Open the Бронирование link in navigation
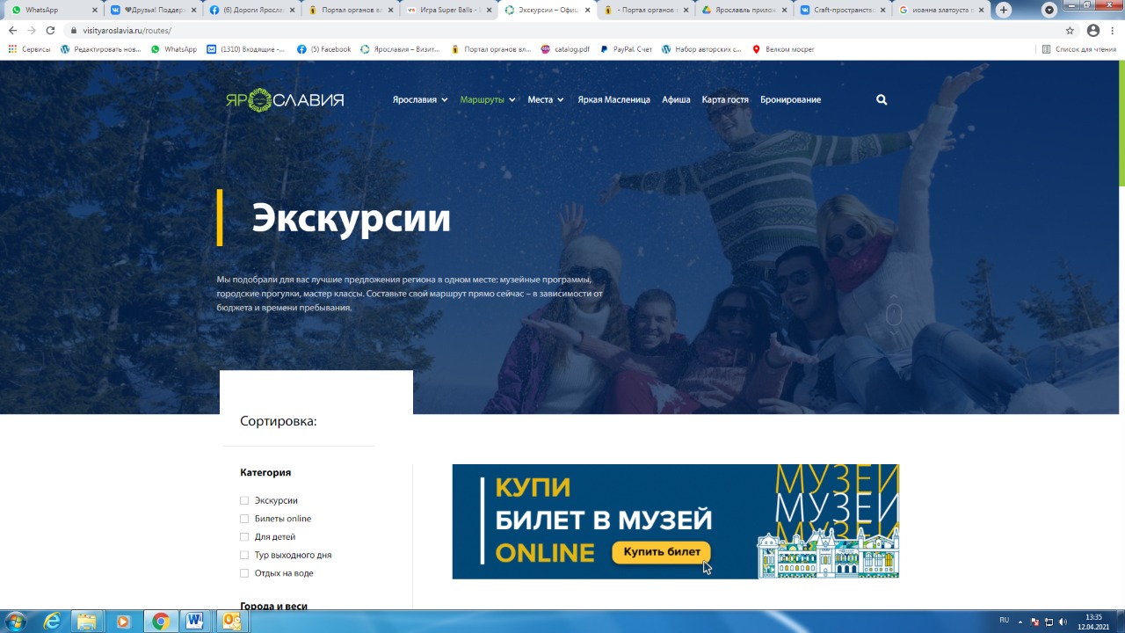 (x=790, y=100)
